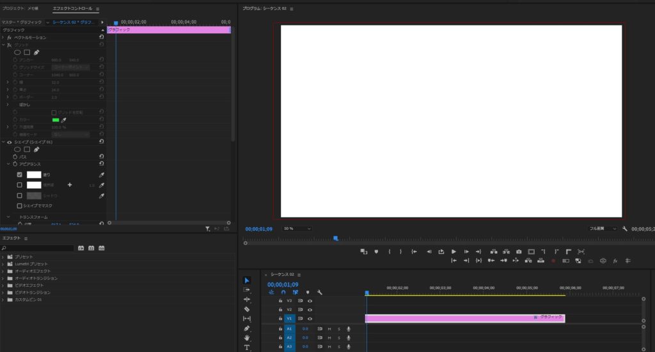Image resolution: width=655 pixels, height=352 pixels.
Task: Toggle V1 track output eye
Action: (310, 319)
